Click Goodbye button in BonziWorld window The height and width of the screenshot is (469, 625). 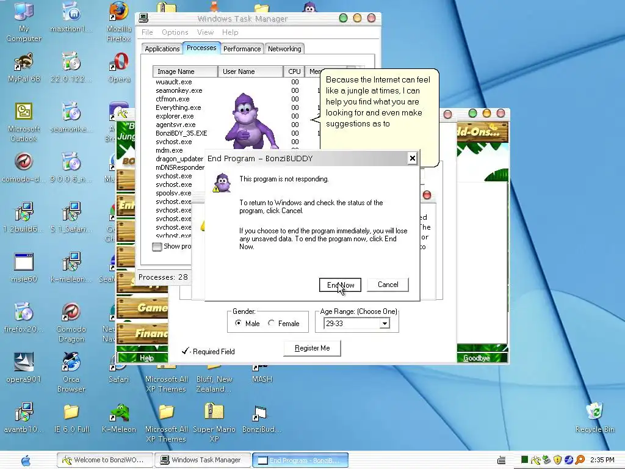(477, 358)
